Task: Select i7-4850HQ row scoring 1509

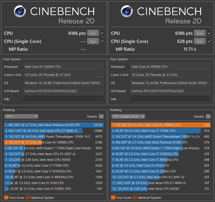Action: tap(54, 177)
